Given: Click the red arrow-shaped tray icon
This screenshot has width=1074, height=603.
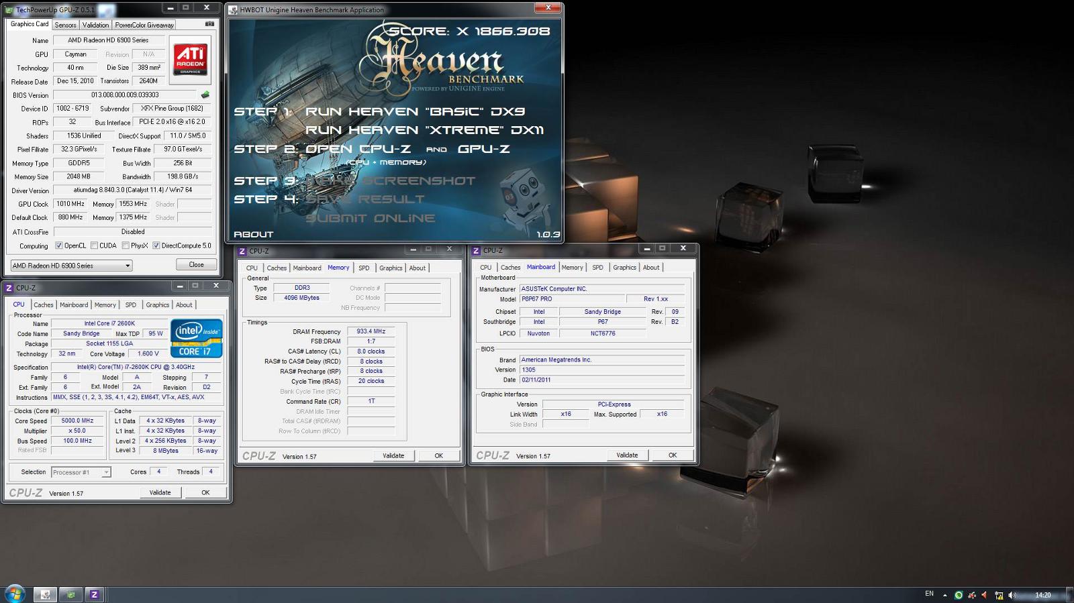Looking at the screenshot, I should click(x=985, y=595).
